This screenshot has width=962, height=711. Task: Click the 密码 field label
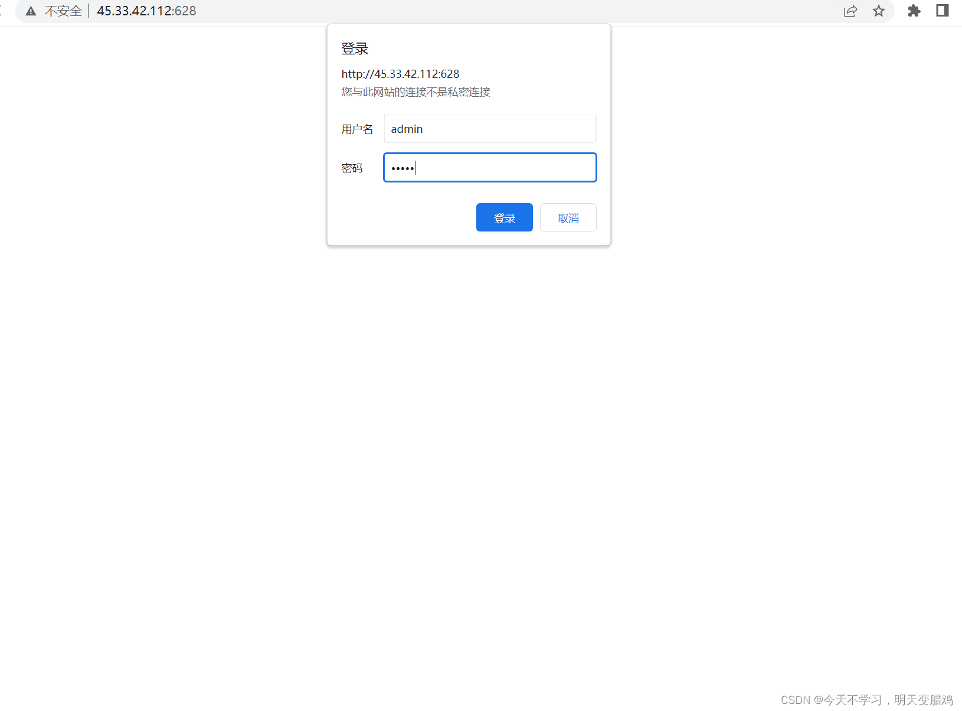352,168
